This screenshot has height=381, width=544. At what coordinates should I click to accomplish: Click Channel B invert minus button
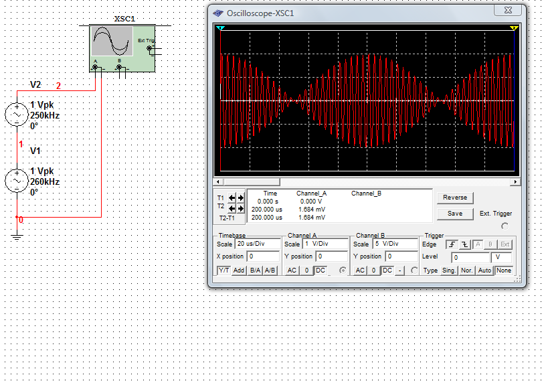tap(400, 271)
